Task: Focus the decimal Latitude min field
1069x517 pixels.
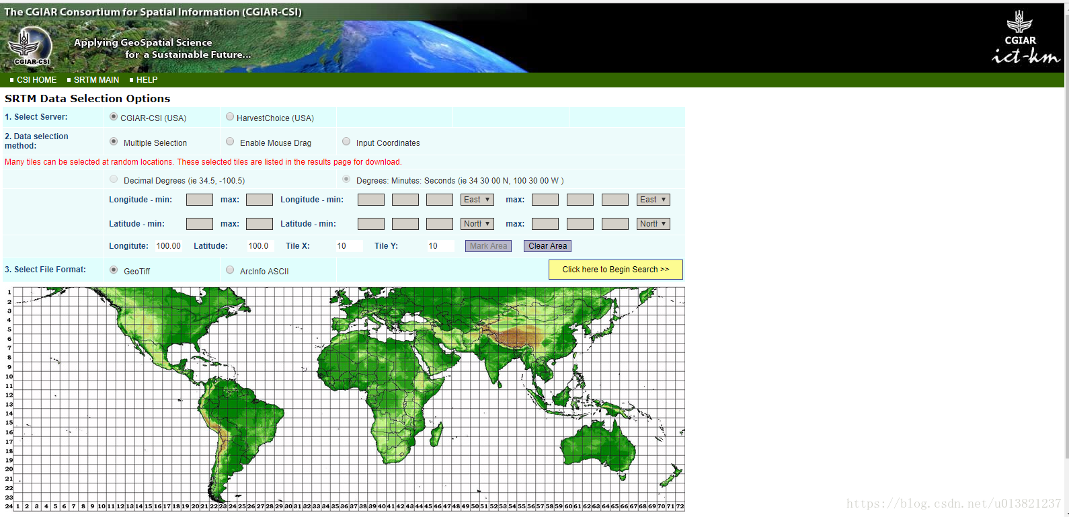Action: [200, 224]
